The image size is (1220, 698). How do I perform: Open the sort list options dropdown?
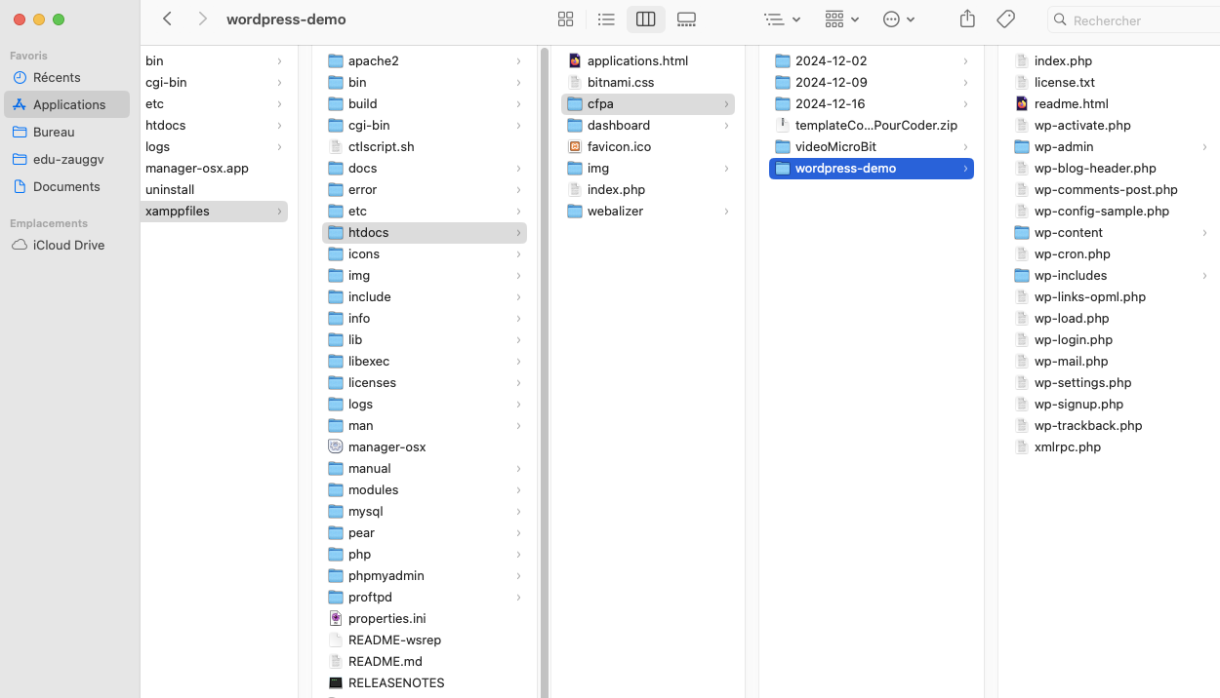coord(782,19)
